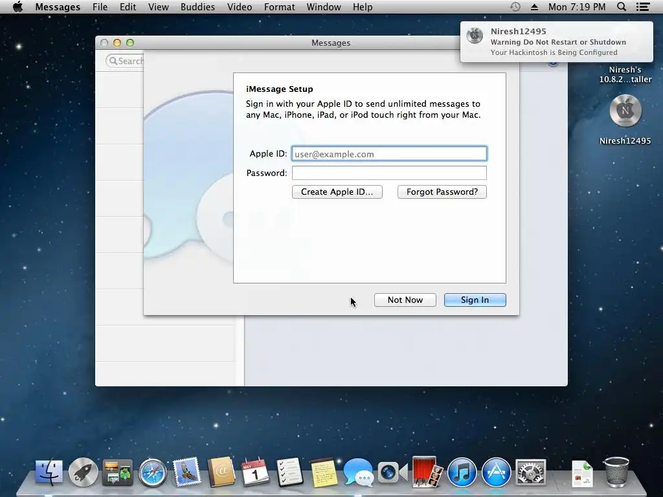Click Not Now to skip setup
The width and height of the screenshot is (663, 497).
pyautogui.click(x=405, y=300)
